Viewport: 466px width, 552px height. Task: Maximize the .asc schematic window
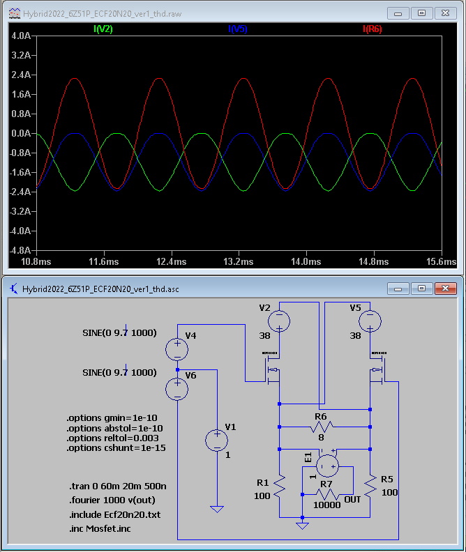point(421,288)
